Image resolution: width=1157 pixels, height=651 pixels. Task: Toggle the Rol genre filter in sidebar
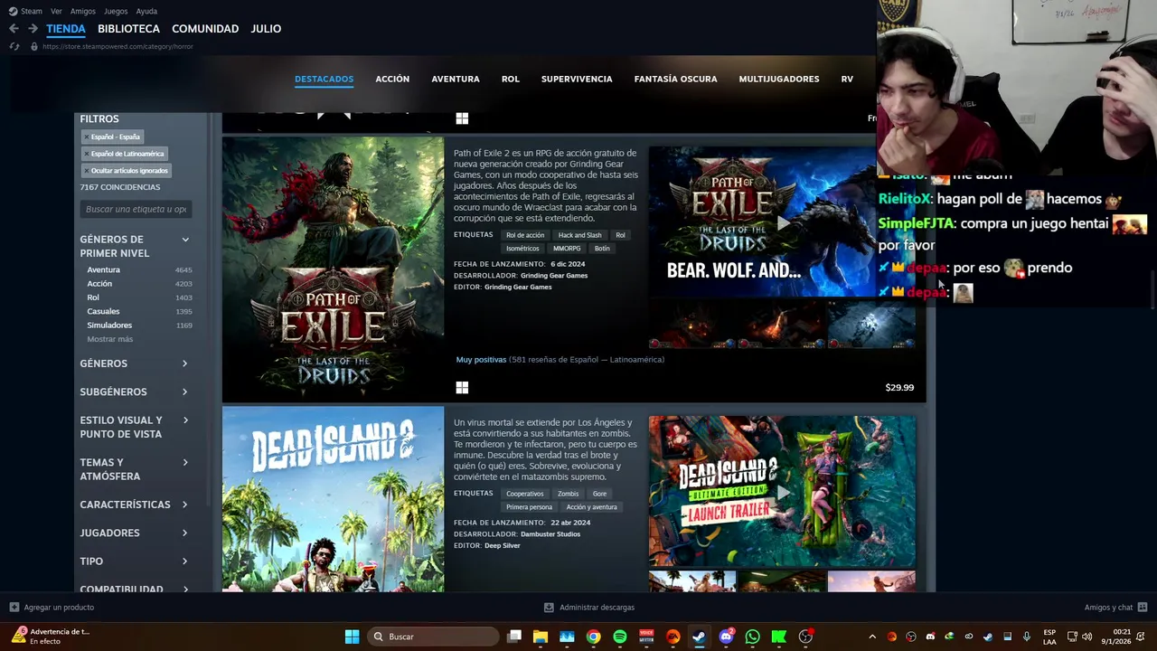pyautogui.click(x=93, y=297)
